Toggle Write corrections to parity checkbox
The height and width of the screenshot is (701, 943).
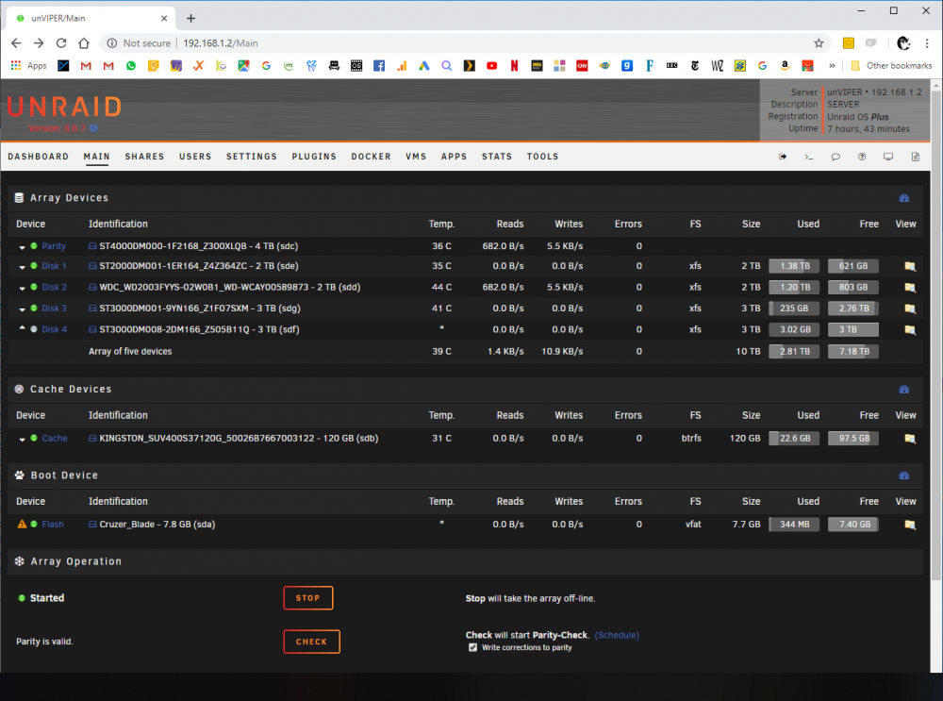point(472,647)
